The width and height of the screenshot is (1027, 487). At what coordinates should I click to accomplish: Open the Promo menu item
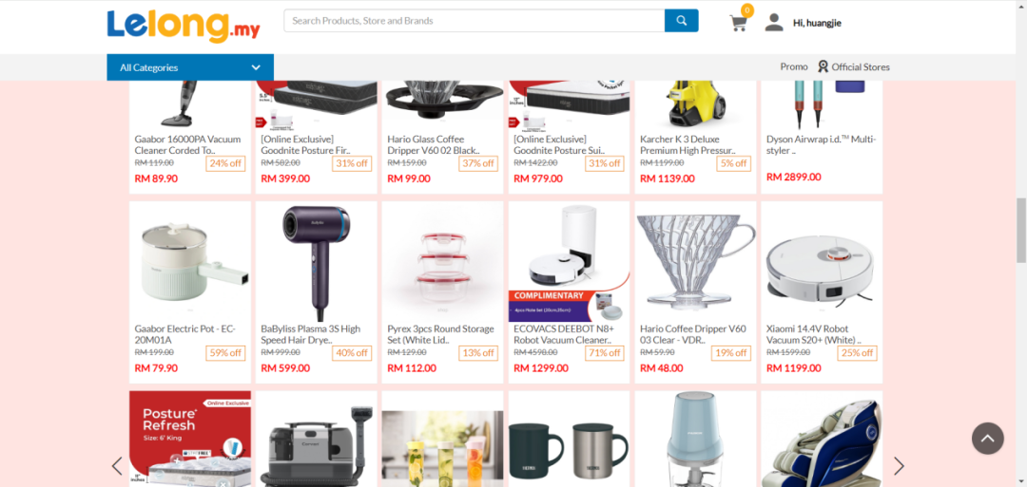pos(794,66)
